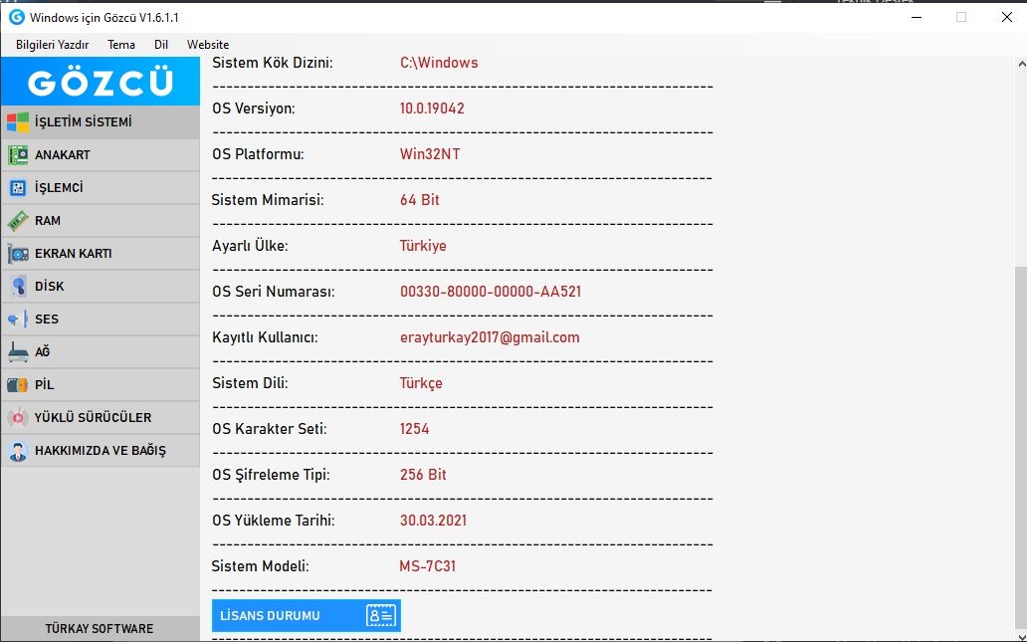
Task: Open the SES section
Action: 101,320
